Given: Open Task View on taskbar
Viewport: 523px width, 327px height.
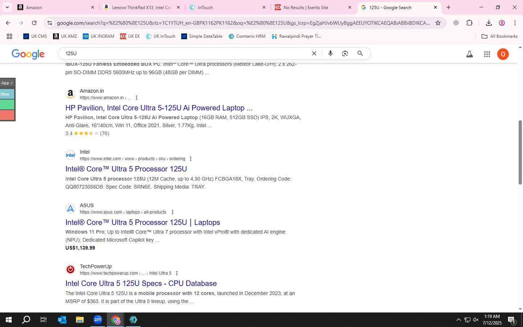Looking at the screenshot, I should pos(44,320).
